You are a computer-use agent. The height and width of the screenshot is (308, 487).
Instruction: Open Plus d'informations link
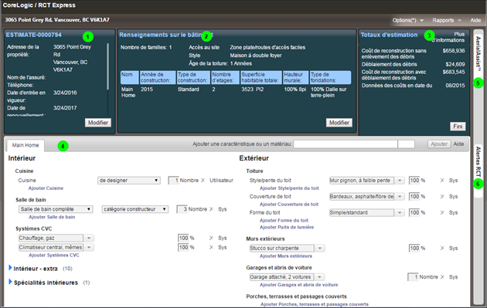click(448, 37)
